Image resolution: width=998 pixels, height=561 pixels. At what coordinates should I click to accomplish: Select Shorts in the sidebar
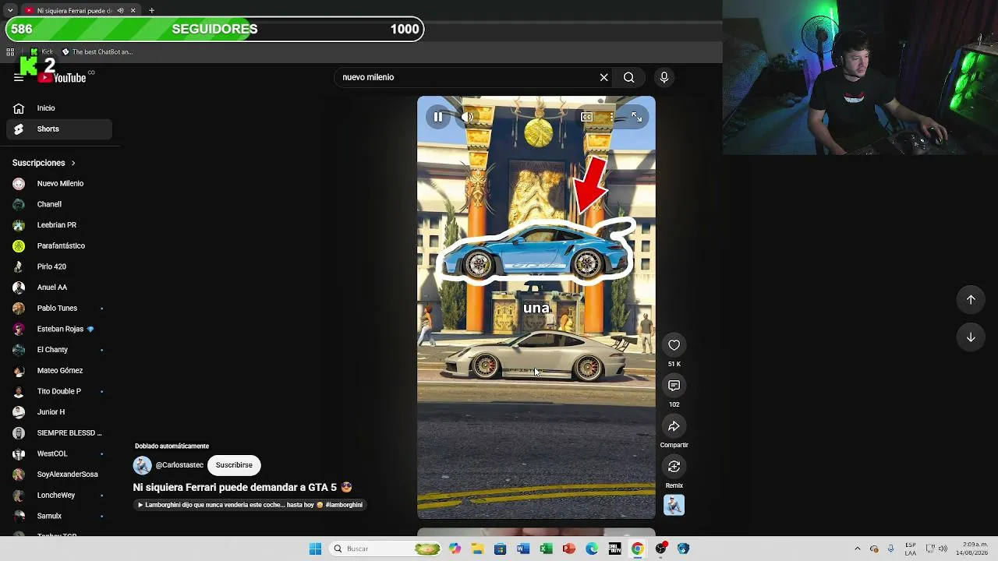[x=59, y=129]
